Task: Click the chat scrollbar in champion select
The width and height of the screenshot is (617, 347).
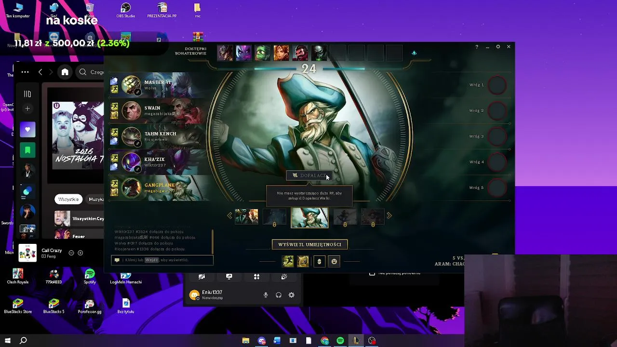Action: point(213,241)
